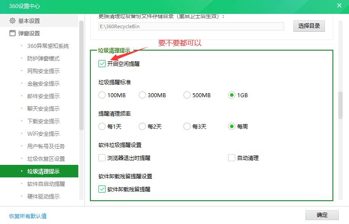Viewport: 349px width, 224px height.
Task: Choose 每周 reminder frequency
Action: (x=232, y=127)
